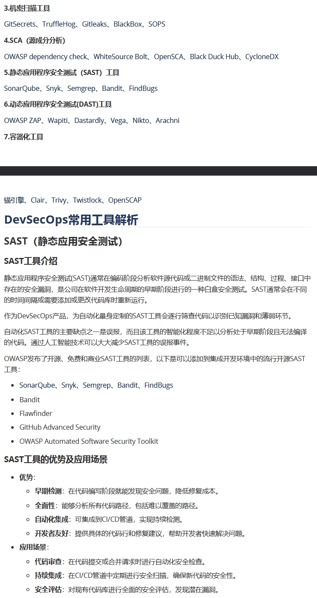Click the '7.容器化工具' heading
This screenshot has width=317, height=598.
(24, 137)
